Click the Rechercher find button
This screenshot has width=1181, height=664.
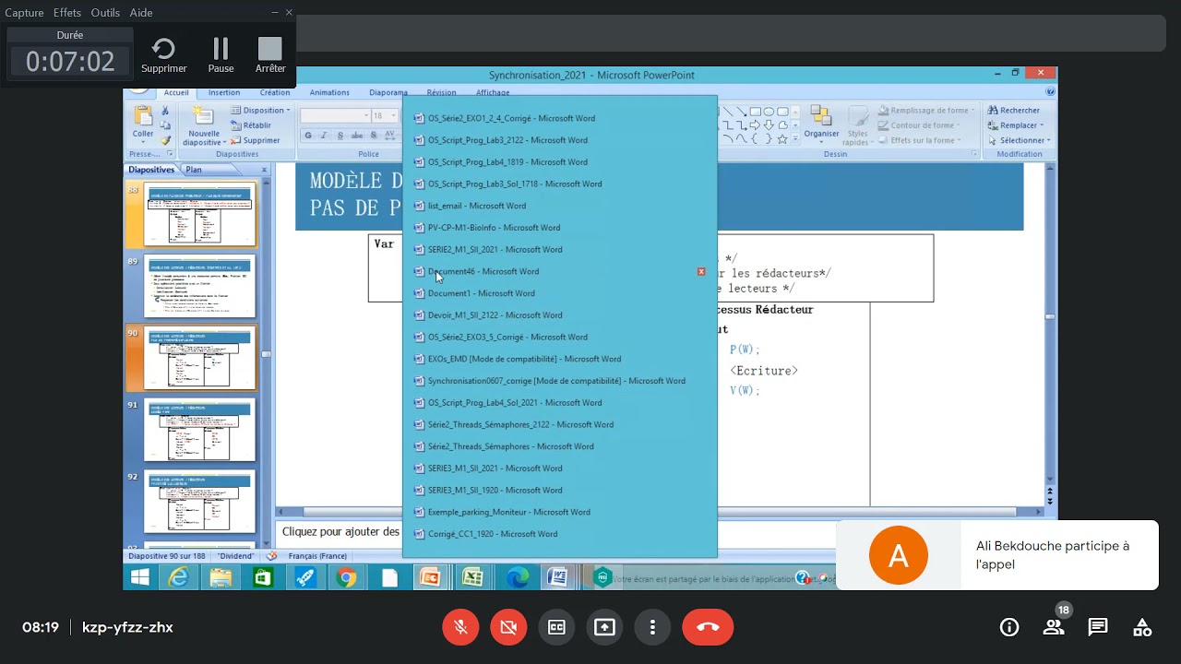coord(1013,111)
